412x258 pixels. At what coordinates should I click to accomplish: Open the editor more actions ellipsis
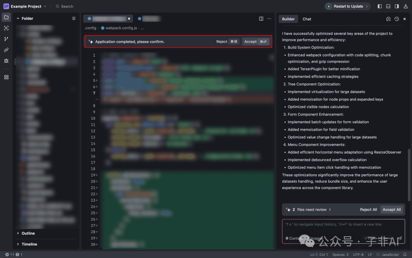[x=269, y=19]
